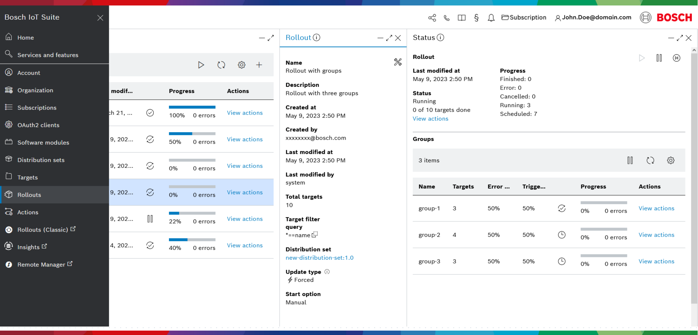Image resolution: width=698 pixels, height=335 pixels.
Task: Open groups table settings gear
Action: (x=671, y=160)
